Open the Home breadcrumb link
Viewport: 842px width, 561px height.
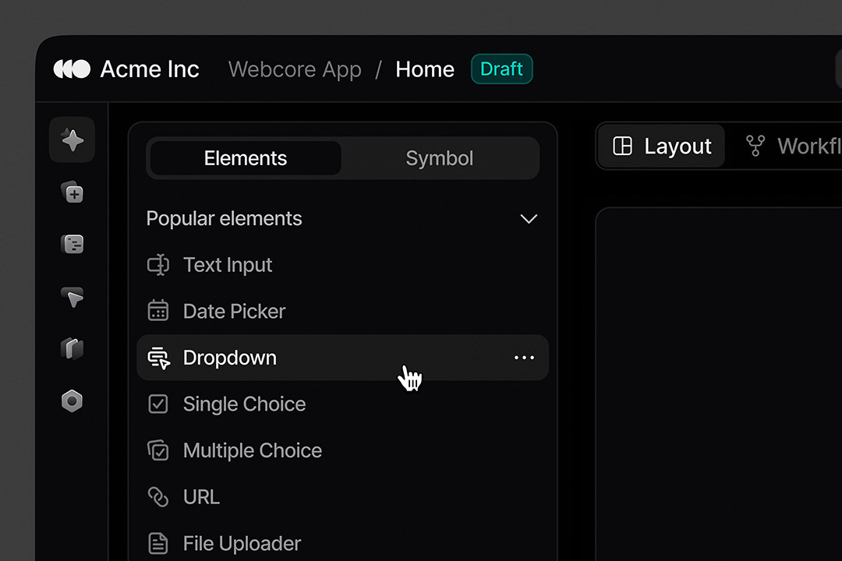tap(425, 69)
